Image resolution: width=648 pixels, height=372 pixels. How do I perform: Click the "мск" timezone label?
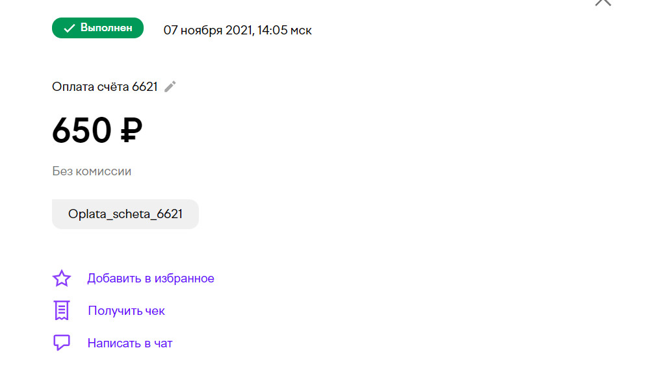tap(301, 31)
